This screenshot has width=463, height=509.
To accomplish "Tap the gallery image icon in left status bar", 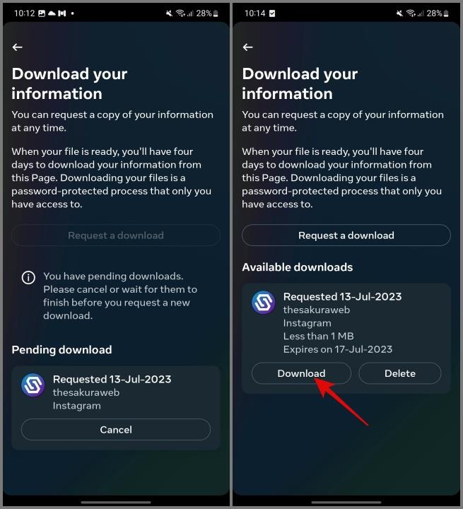I will (42, 13).
